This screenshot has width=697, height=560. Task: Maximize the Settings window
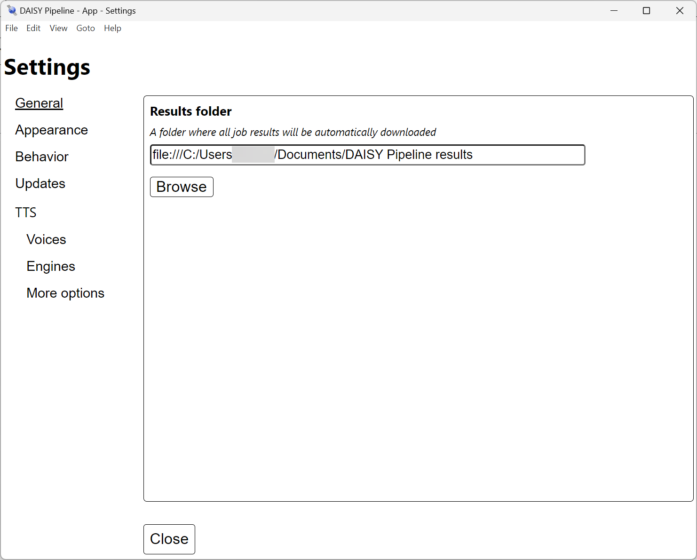pyautogui.click(x=646, y=10)
